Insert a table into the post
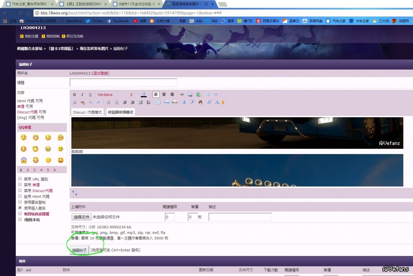 pos(158,102)
